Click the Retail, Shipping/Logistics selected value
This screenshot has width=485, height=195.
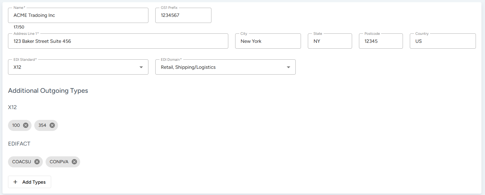[x=188, y=67]
